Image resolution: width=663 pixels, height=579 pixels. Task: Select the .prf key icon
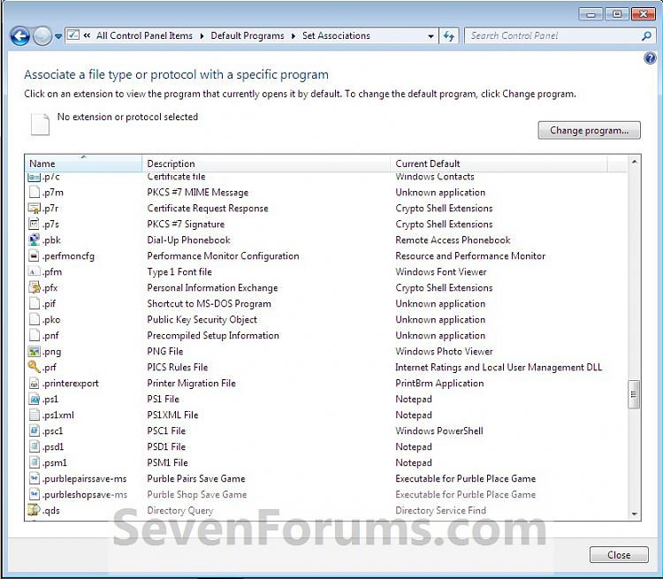[34, 367]
